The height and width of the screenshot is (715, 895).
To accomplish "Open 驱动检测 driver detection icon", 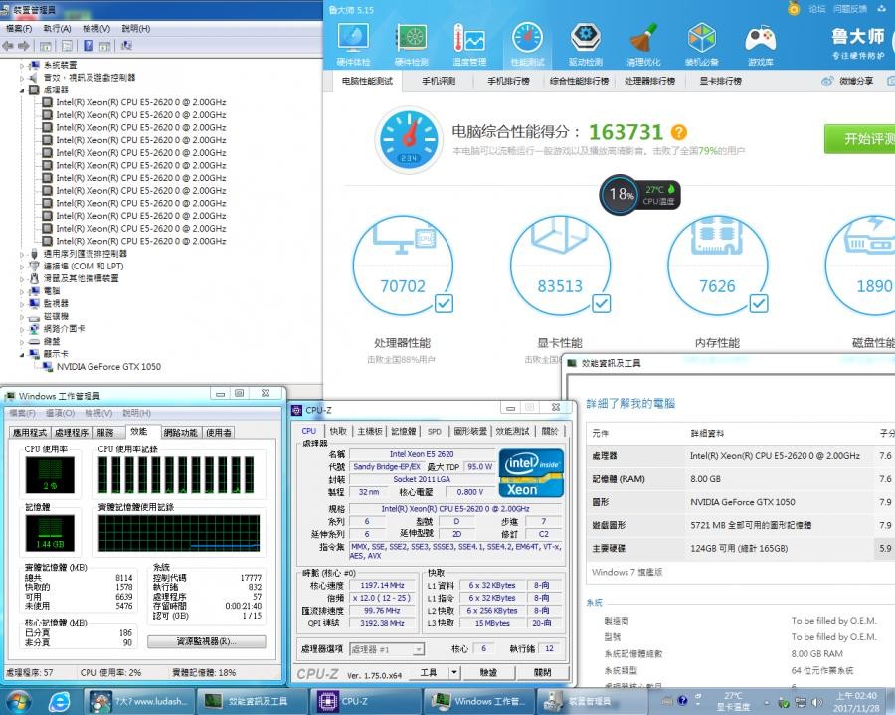I will pyautogui.click(x=585, y=45).
